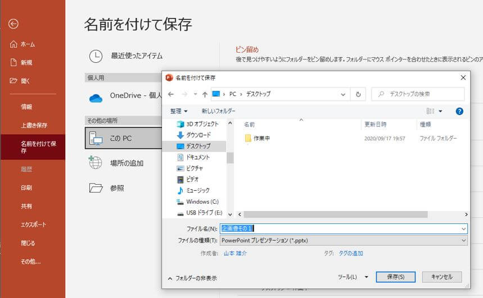Screen dimensions: 483x298
Task: Click the refresh button beside address bar
Action: (358, 94)
